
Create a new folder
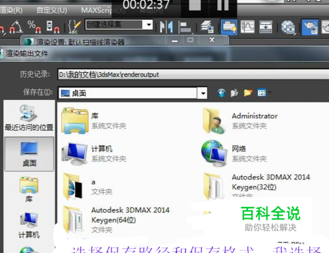pyautogui.click(x=248, y=93)
